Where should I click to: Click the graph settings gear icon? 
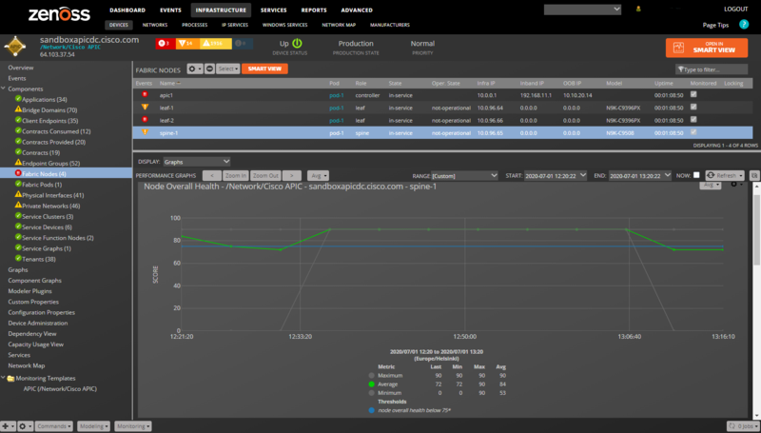tap(734, 185)
